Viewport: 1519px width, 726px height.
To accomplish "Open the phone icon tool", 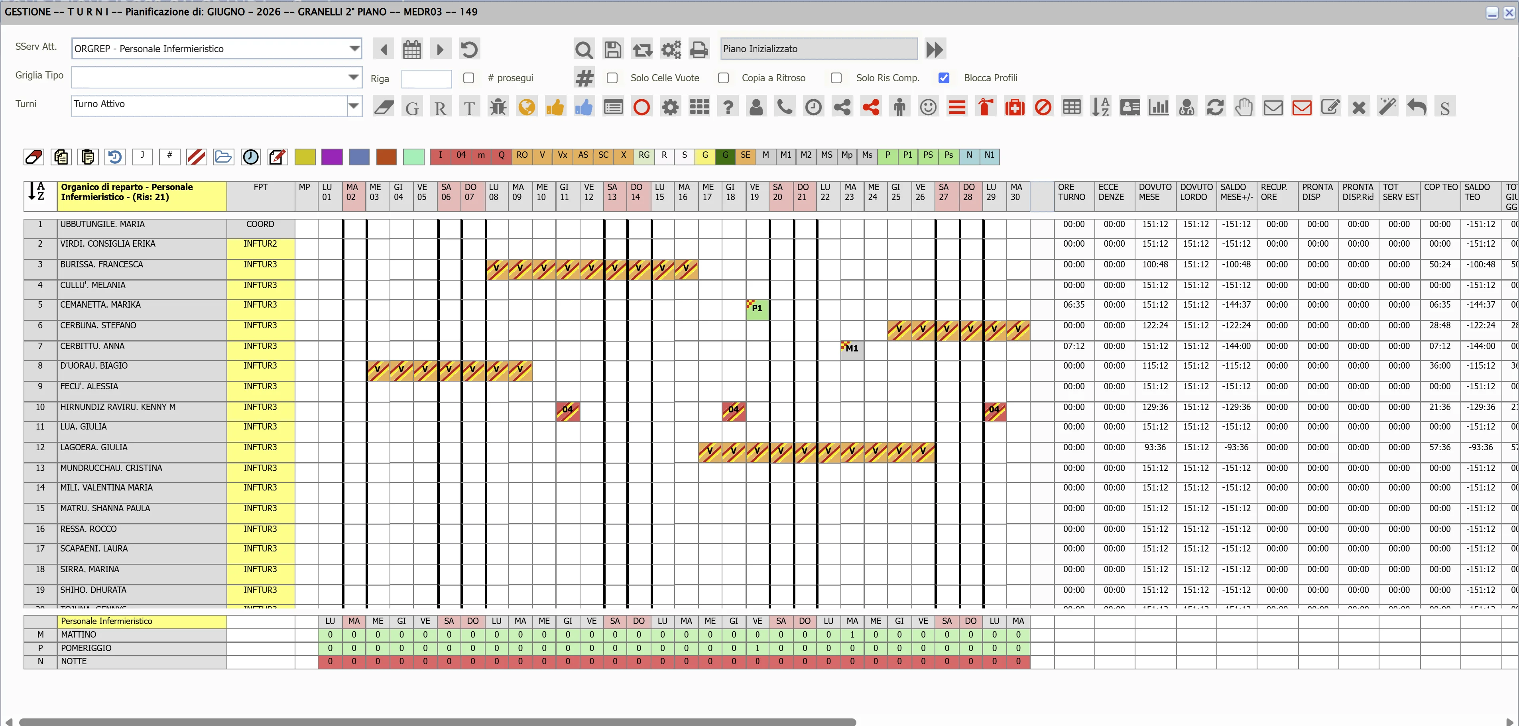I will click(784, 107).
